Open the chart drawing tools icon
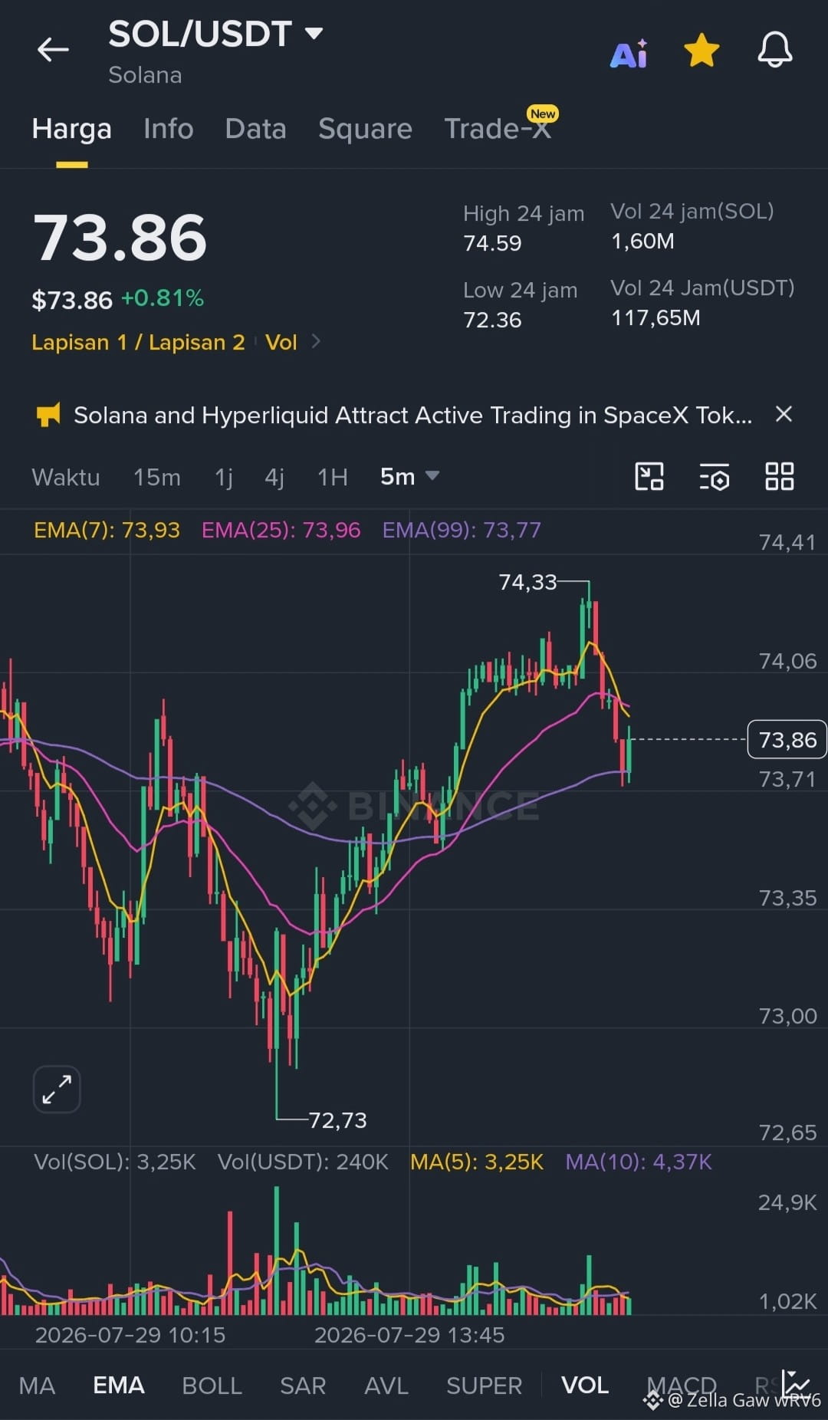828x1420 pixels. (x=649, y=476)
